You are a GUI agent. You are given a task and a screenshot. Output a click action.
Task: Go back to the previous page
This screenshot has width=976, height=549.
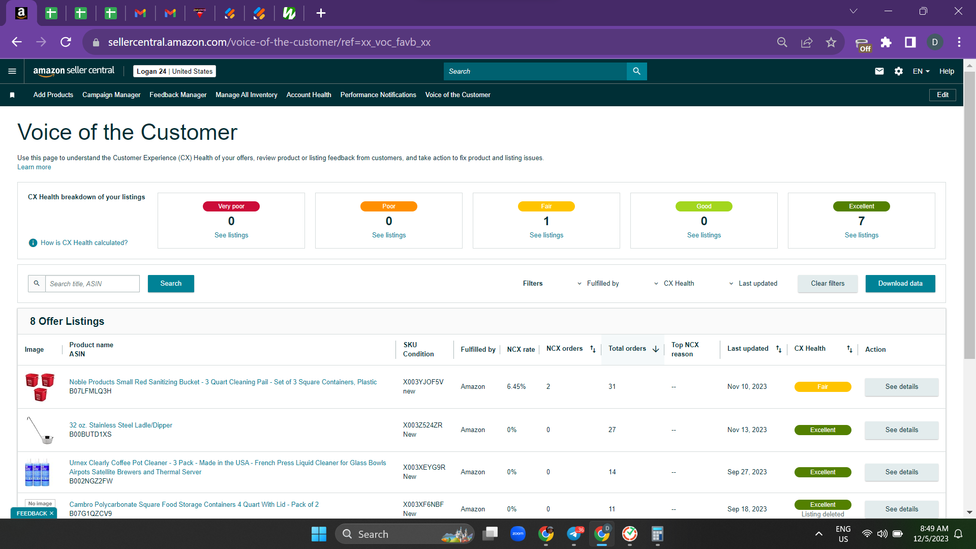coord(17,42)
